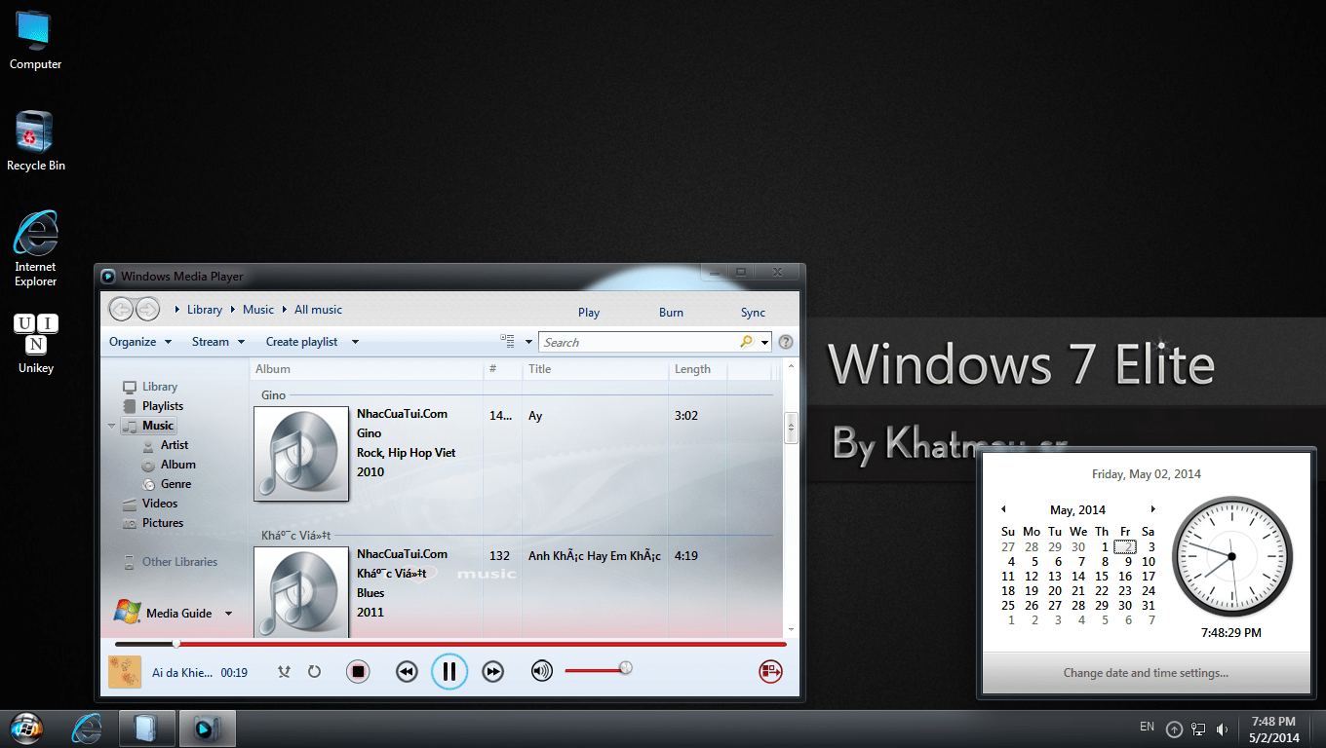Click the player volume slider knob
Viewport: 1326px width, 748px height.
[x=626, y=667]
